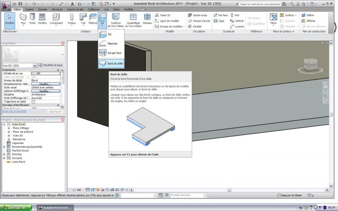Viewport: 338px width, 211px height.
Task: Click the search keyword input field
Action: pyautogui.click(x=260, y=4)
